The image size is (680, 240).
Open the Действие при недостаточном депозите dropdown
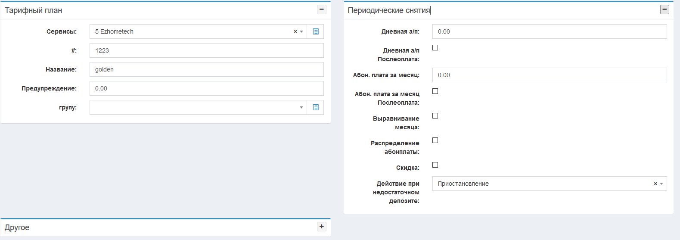click(x=543, y=184)
